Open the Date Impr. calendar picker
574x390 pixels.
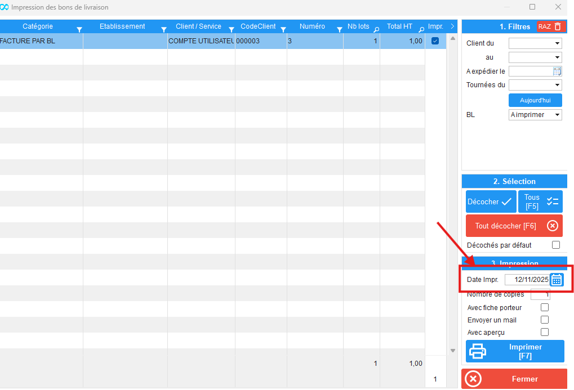(x=557, y=280)
